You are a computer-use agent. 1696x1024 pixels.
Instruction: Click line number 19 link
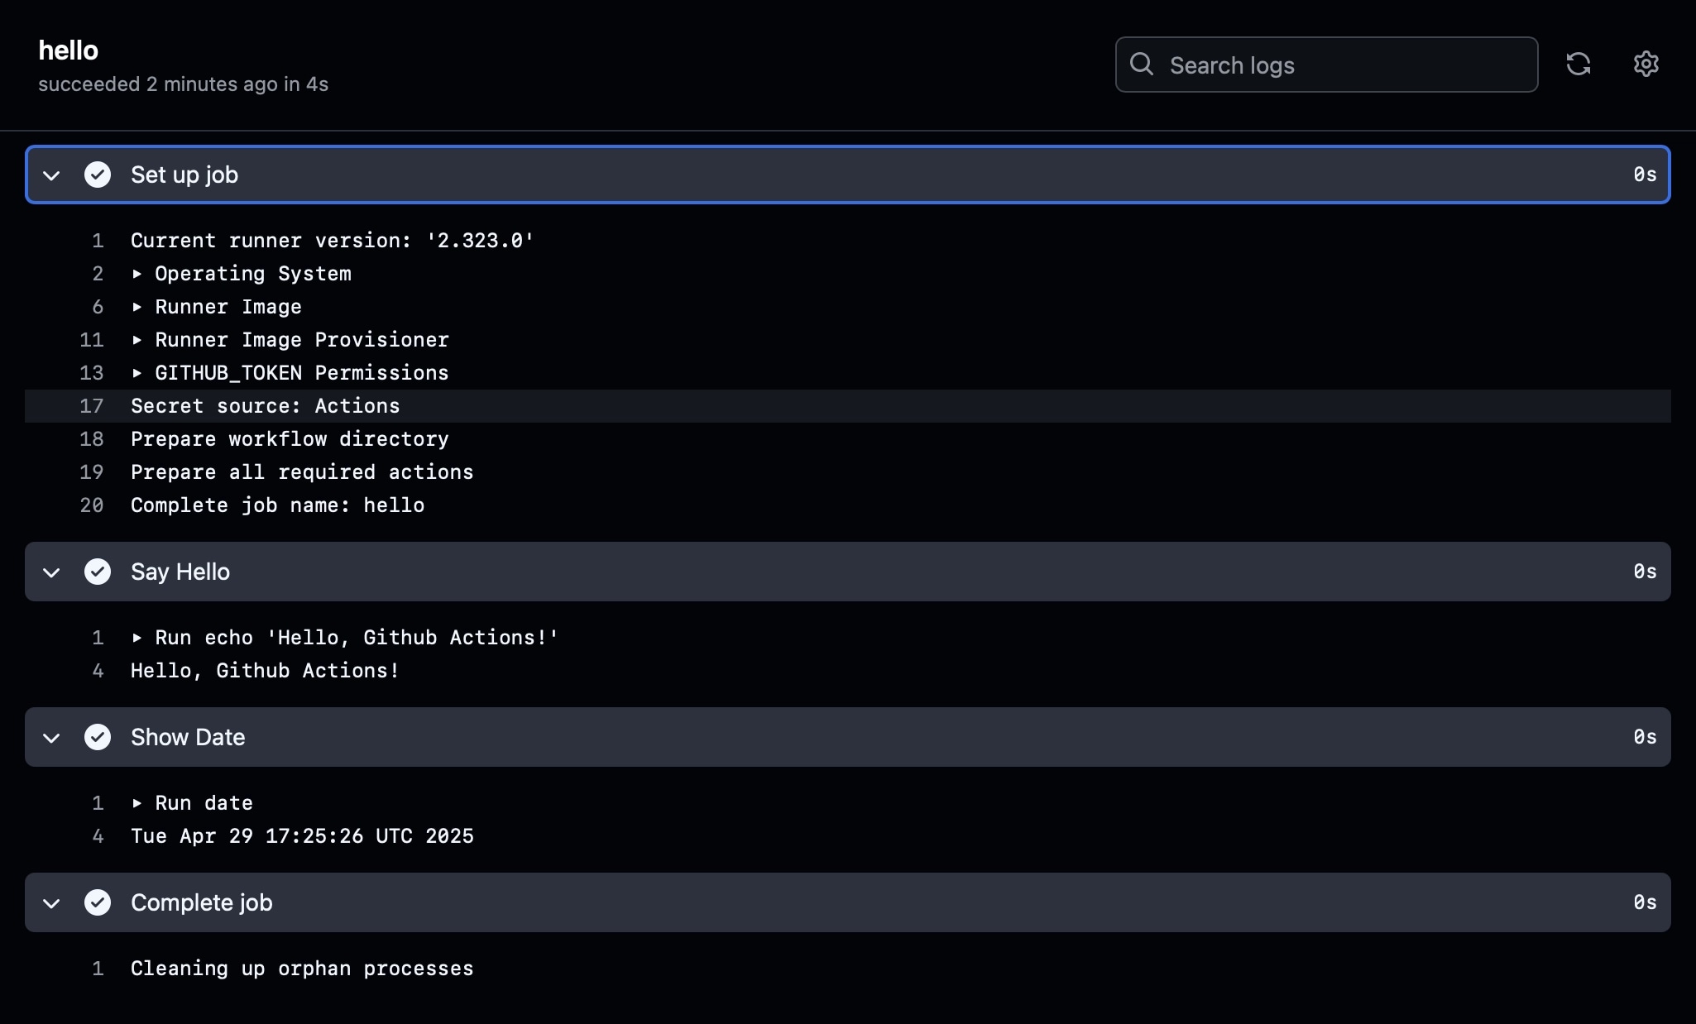pos(92,472)
